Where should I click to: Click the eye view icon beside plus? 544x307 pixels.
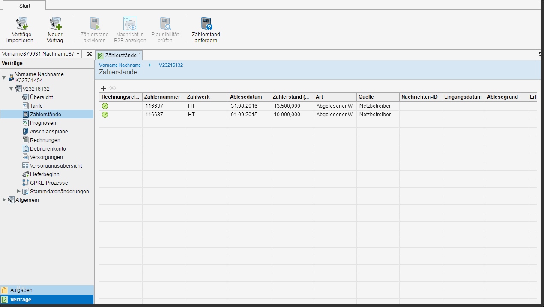point(112,88)
